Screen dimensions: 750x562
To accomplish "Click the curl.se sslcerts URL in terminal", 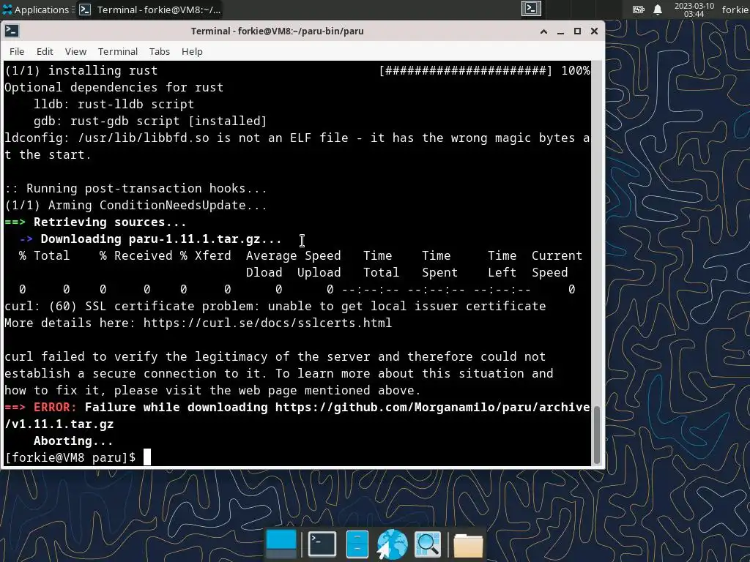I will [x=267, y=323].
